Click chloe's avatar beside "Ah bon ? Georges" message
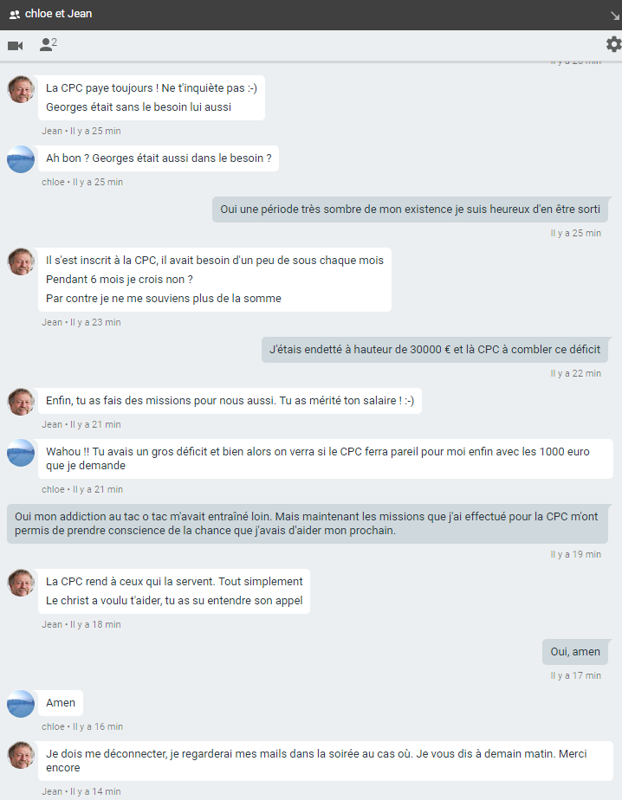This screenshot has width=622, height=800. point(21,159)
